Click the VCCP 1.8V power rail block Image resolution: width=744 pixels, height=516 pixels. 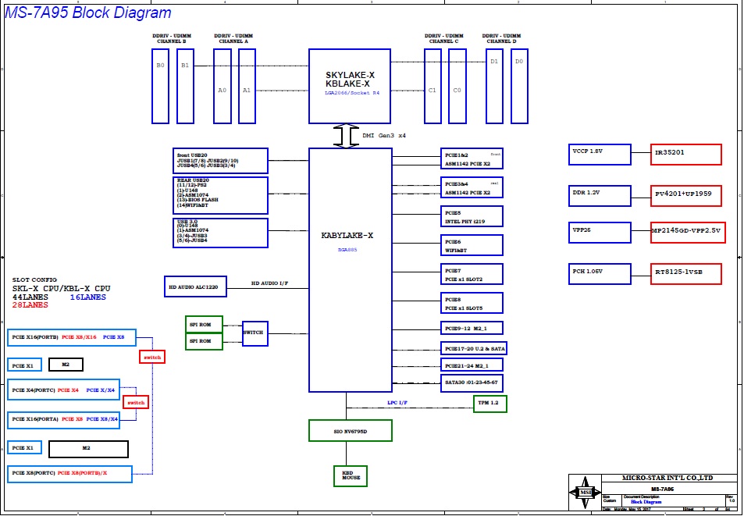click(600, 155)
